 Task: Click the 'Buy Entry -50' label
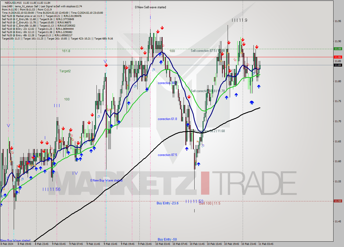point(167,239)
